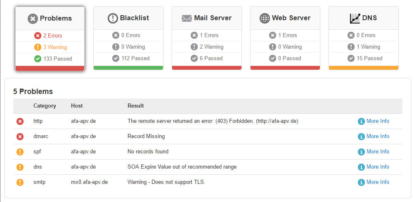414x202 pixels.
Task: Open the Blacklist summary card
Action: pos(128,38)
